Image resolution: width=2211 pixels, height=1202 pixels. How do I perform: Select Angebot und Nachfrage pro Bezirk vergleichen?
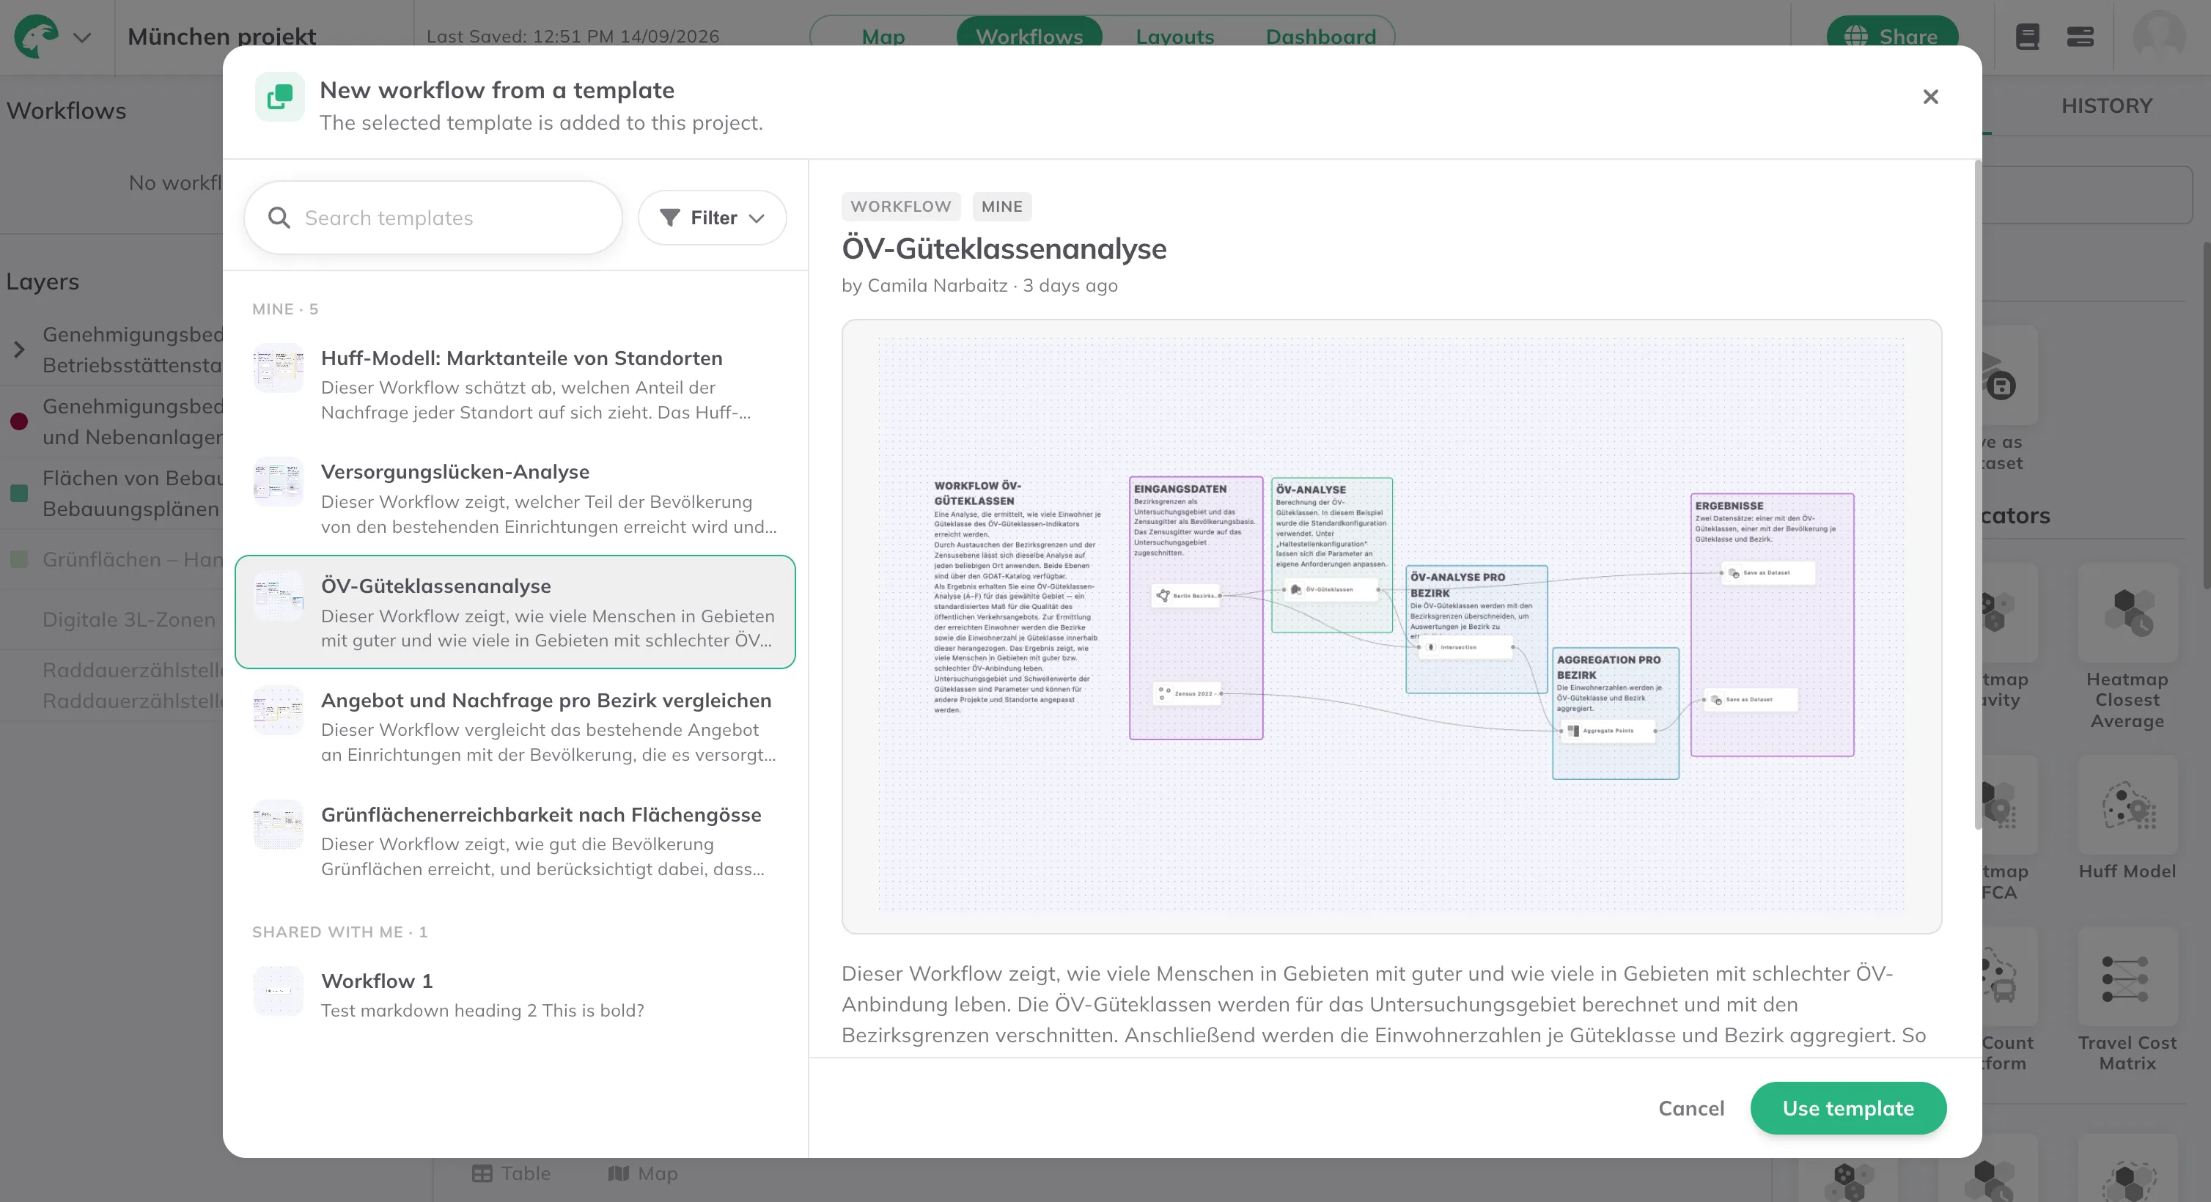[515, 726]
